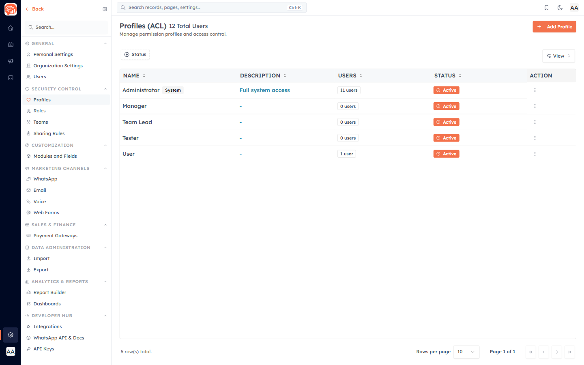Collapse the Customization section
Viewport: 584px width, 365px height.
(x=105, y=145)
